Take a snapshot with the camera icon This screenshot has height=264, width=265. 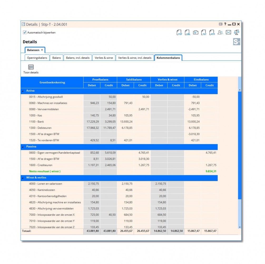coord(195,32)
